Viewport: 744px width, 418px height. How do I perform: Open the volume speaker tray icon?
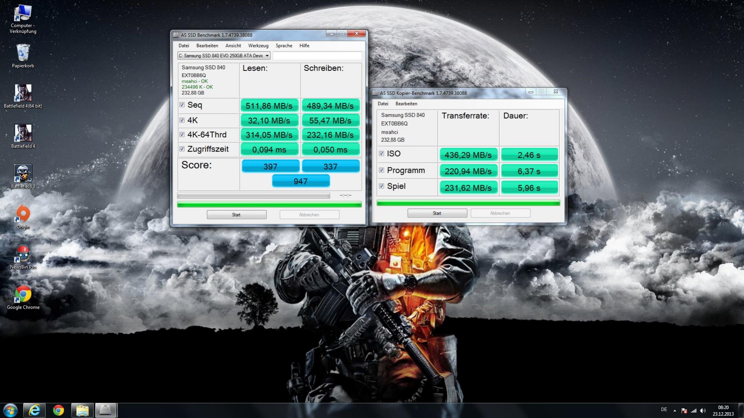pos(703,411)
